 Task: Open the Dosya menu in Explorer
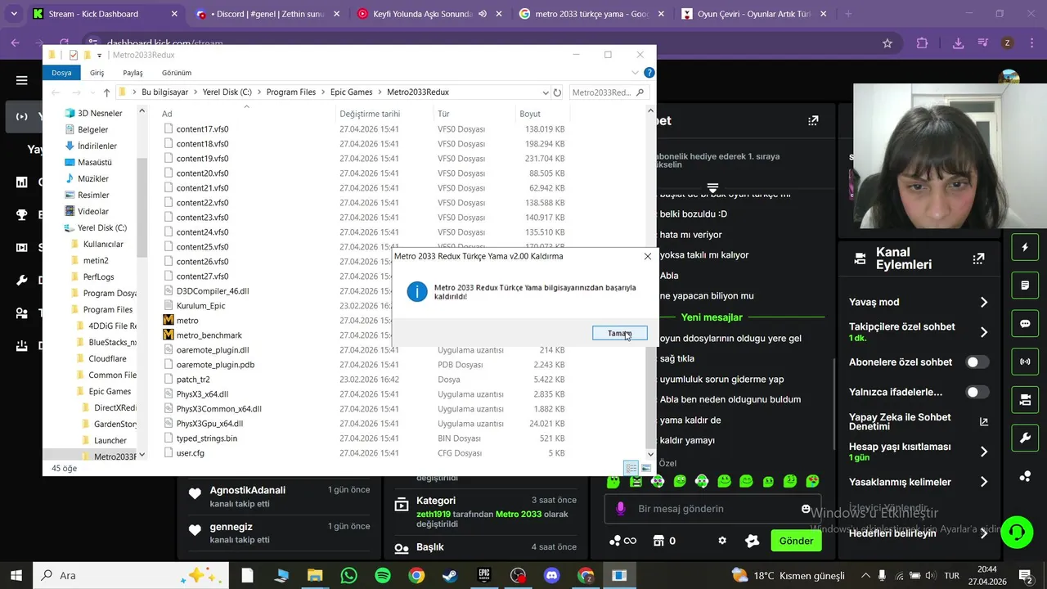(x=61, y=73)
